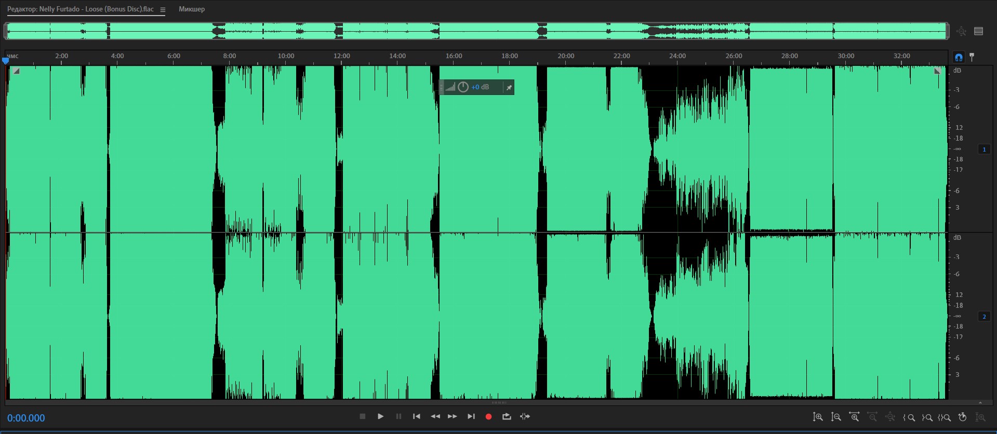This screenshot has height=434, width=997.
Task: Click the marker pin icon near timeline
Action: click(972, 57)
